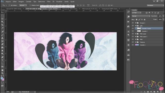Viewport: 165px width, 93px height.
Task: Select the Move tool in the toolbox
Action: [2, 12]
